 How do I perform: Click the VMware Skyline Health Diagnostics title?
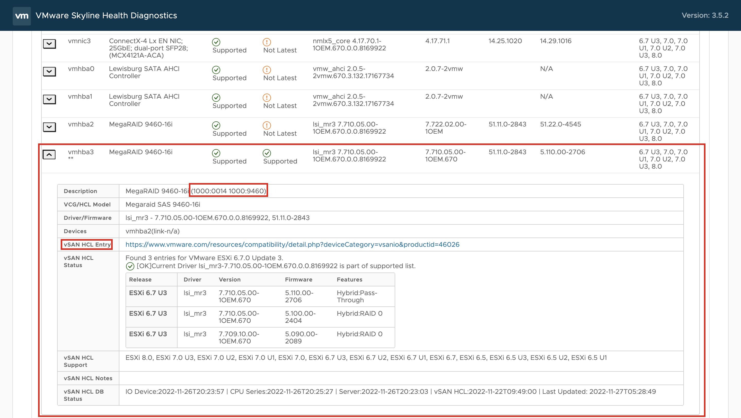tap(106, 15)
